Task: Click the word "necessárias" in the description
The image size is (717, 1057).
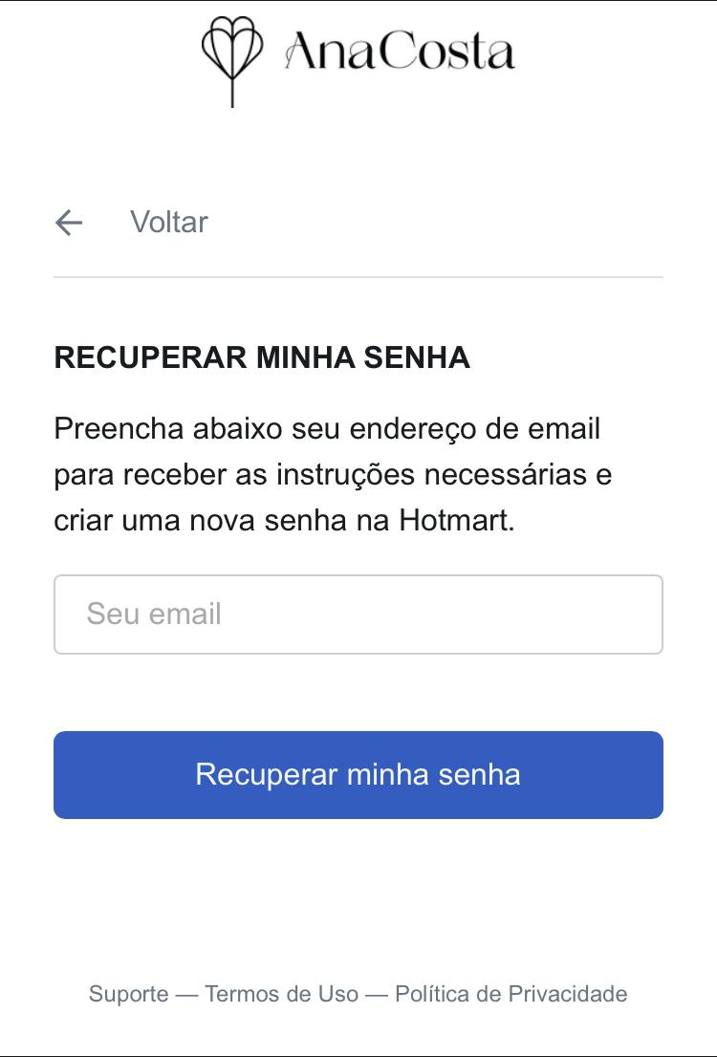Action: (506, 475)
